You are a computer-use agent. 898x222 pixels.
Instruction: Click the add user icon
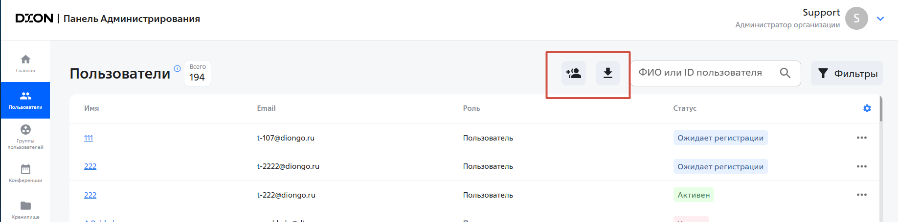point(573,73)
